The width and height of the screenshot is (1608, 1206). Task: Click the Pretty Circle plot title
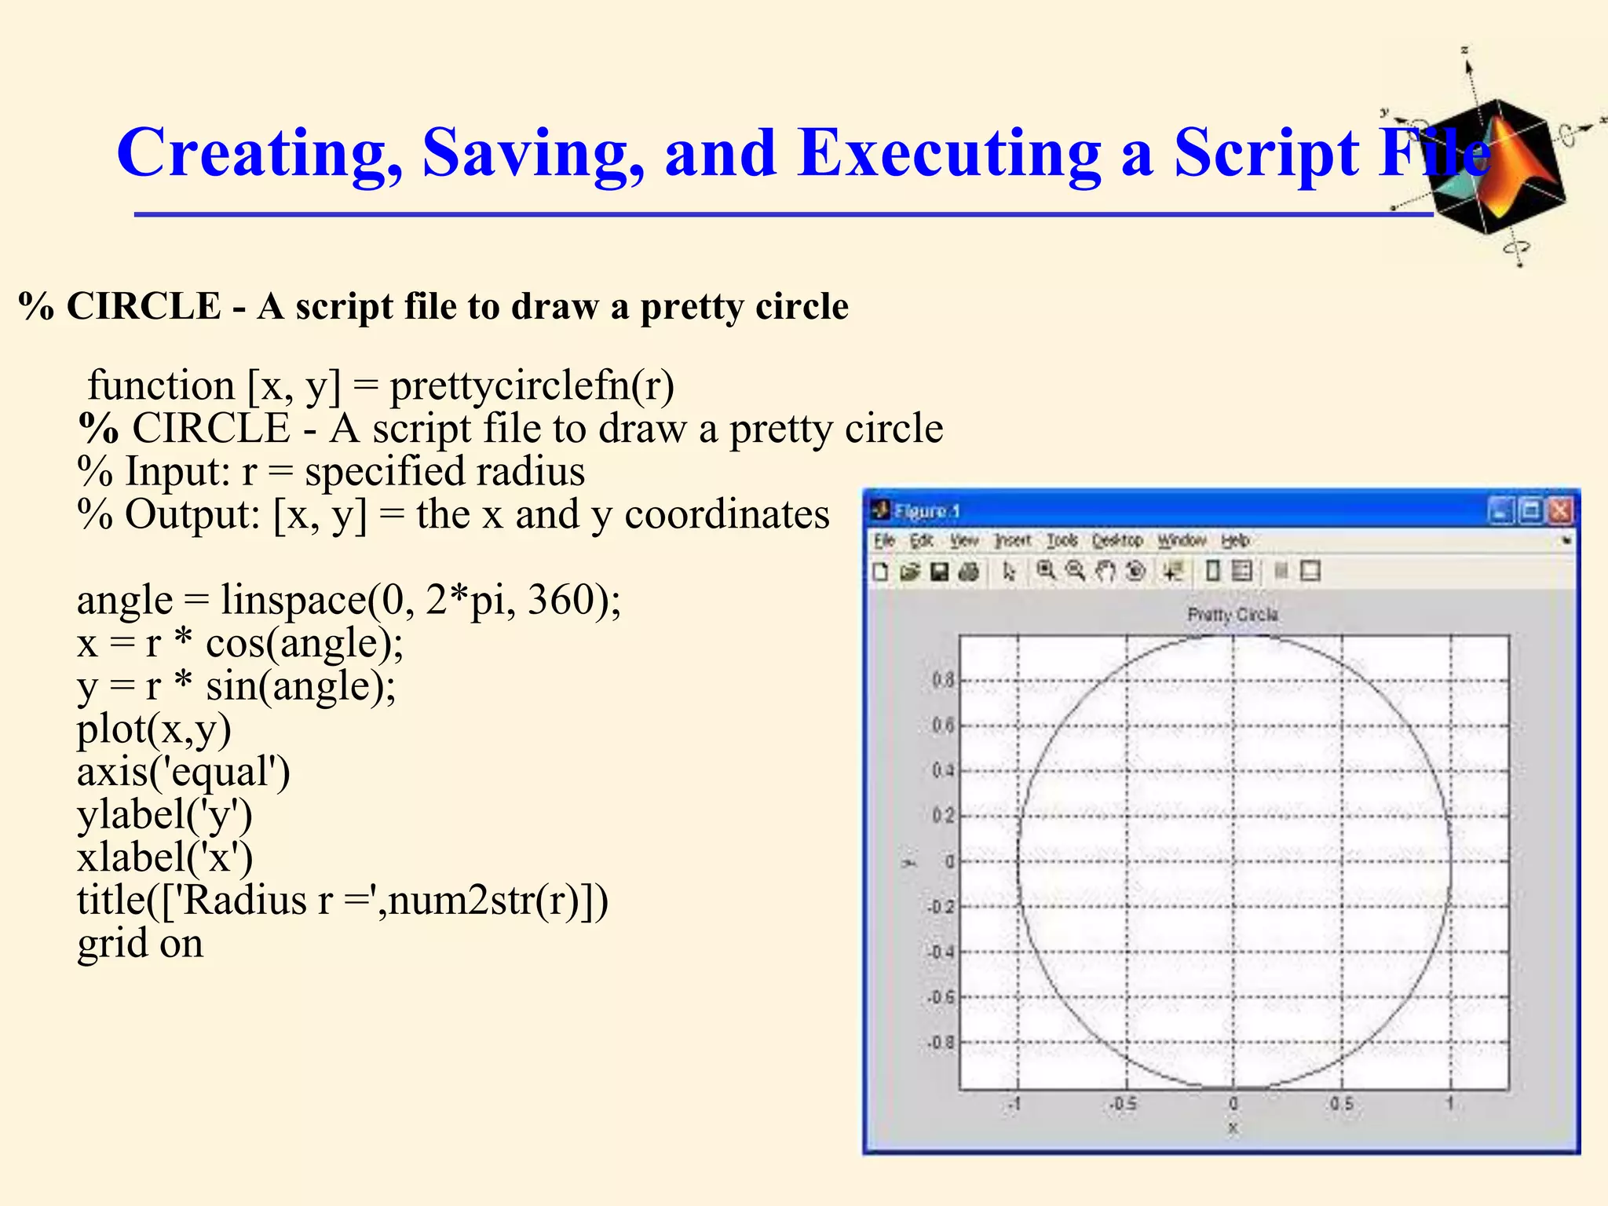(x=1232, y=614)
